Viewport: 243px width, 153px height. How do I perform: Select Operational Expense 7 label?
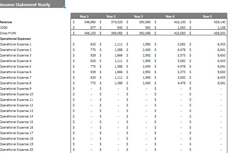point(15,78)
